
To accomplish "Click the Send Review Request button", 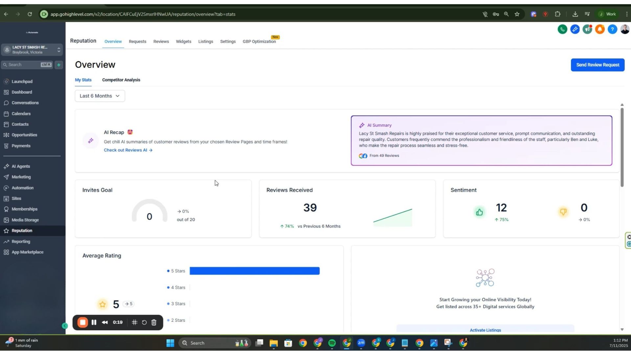I will click(597, 65).
